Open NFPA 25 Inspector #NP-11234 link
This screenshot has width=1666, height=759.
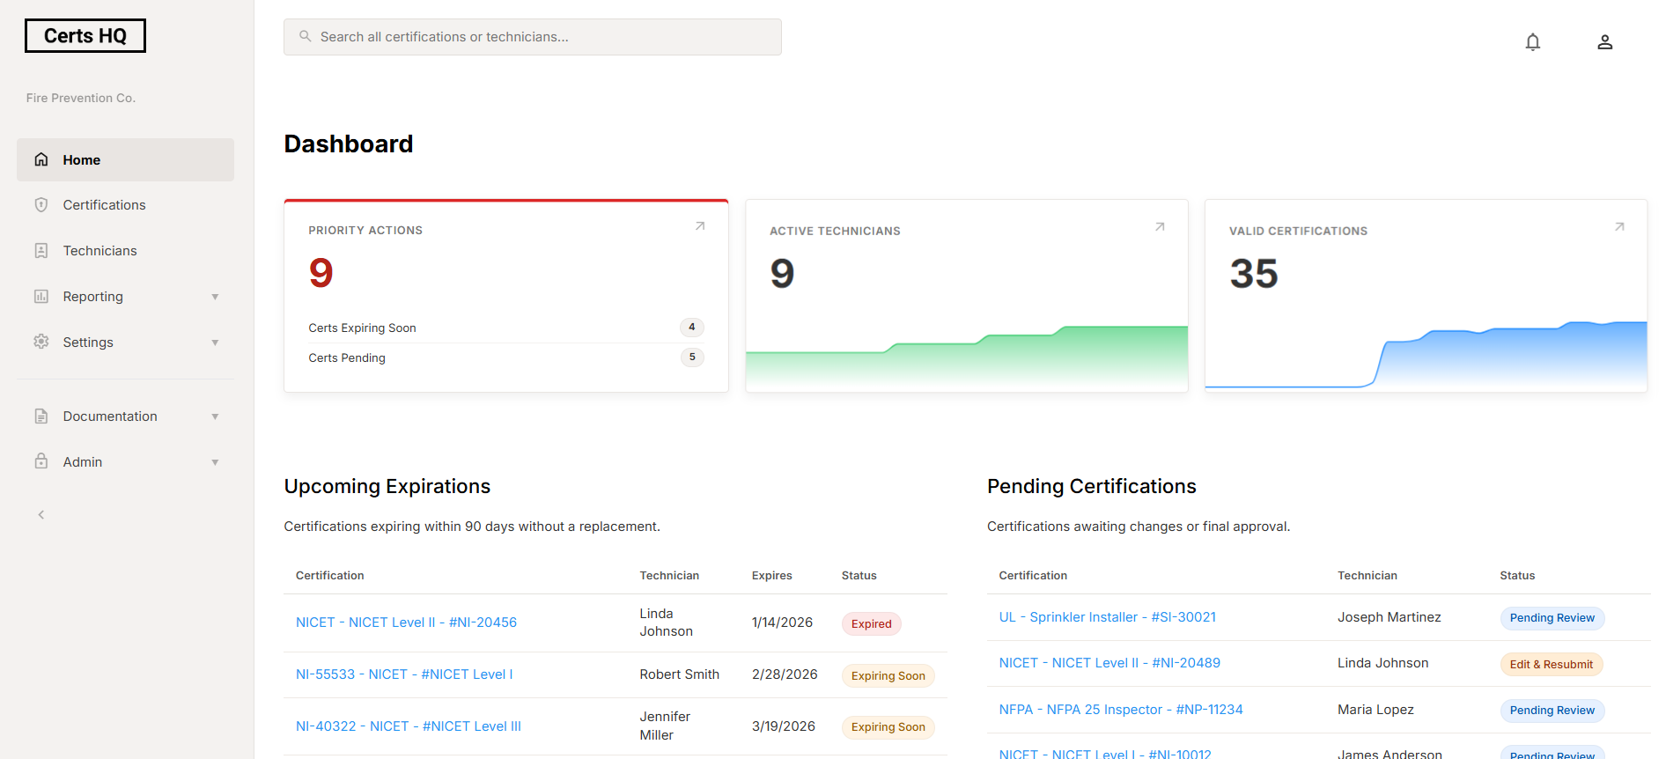point(1120,710)
